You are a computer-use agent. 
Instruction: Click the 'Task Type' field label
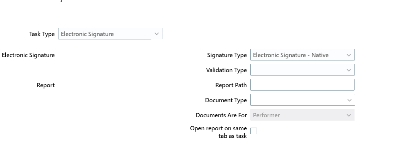coord(42,34)
